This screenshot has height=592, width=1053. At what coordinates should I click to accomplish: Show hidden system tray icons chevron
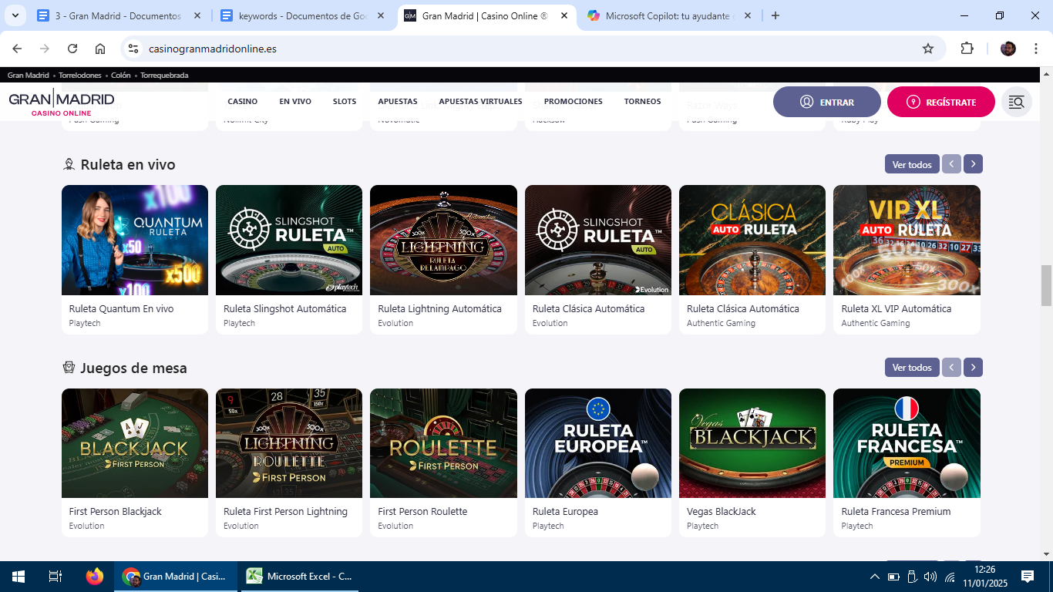tap(874, 577)
